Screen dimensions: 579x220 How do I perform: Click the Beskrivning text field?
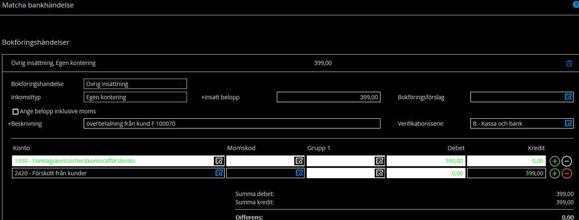coord(232,124)
